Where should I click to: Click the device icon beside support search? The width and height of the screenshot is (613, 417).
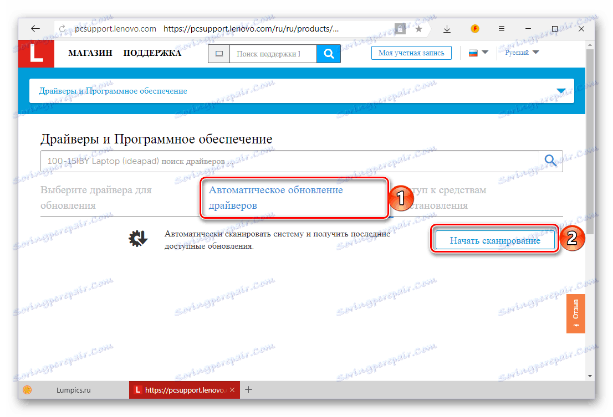pyautogui.click(x=219, y=54)
